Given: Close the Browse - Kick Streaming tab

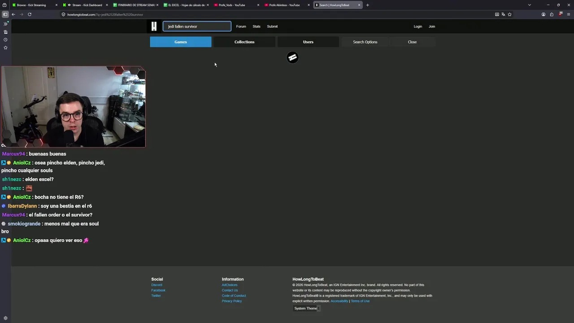Looking at the screenshot, I should point(56,5).
